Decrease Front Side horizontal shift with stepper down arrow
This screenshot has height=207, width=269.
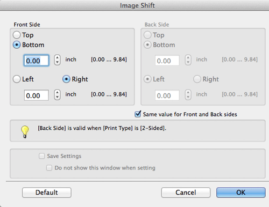(x=57, y=97)
